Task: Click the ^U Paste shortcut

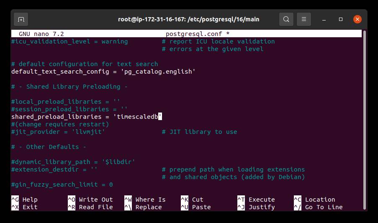Action: (x=196, y=207)
